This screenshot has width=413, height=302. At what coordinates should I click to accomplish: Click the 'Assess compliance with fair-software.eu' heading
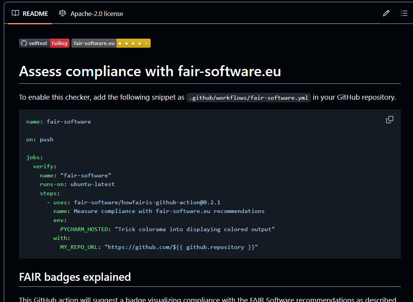(150, 71)
